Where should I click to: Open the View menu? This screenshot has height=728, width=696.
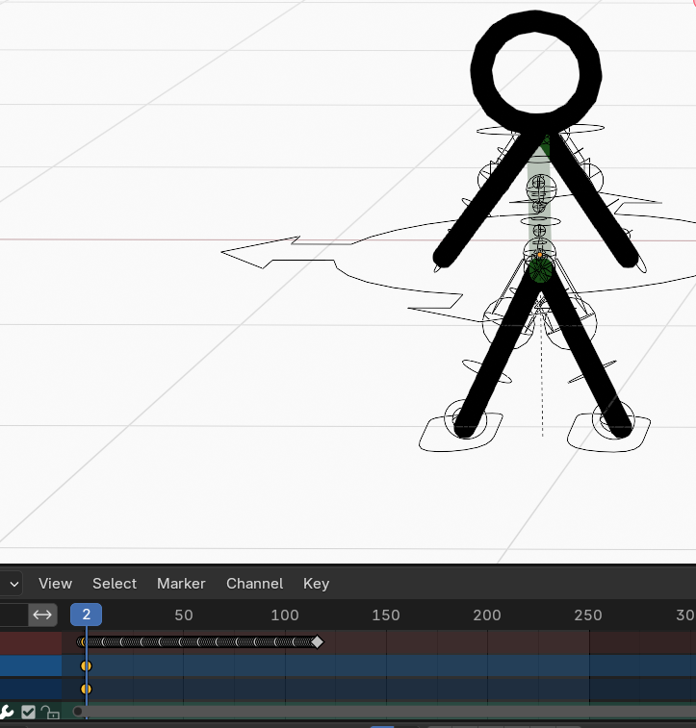pyautogui.click(x=55, y=584)
